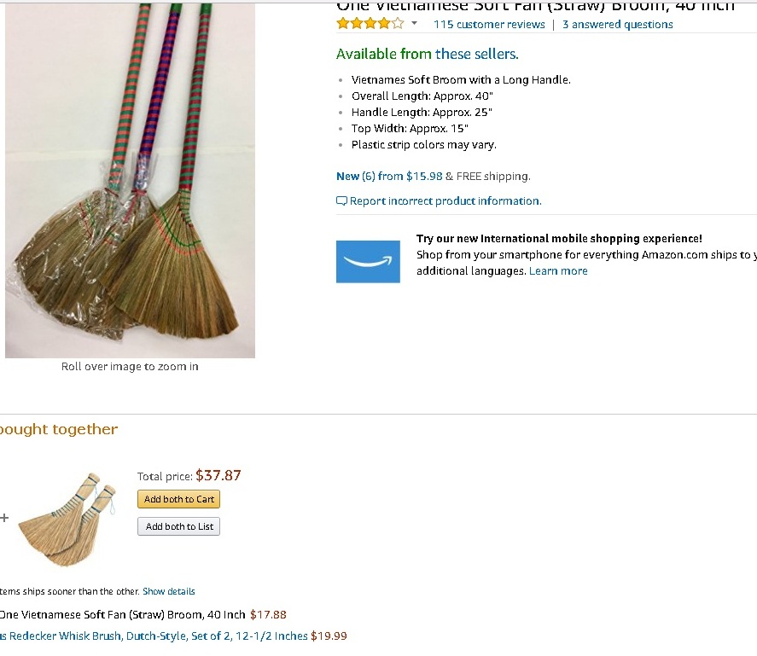Image resolution: width=757 pixels, height=656 pixels.
Task: Open the 115 customer reviews link
Action: tap(489, 25)
